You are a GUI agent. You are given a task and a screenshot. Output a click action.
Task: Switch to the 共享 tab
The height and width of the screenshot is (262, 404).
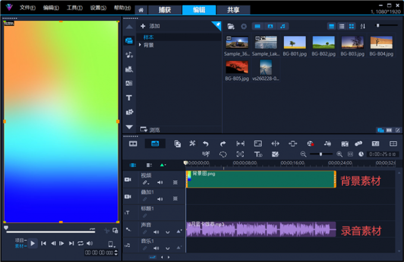pos(233,9)
